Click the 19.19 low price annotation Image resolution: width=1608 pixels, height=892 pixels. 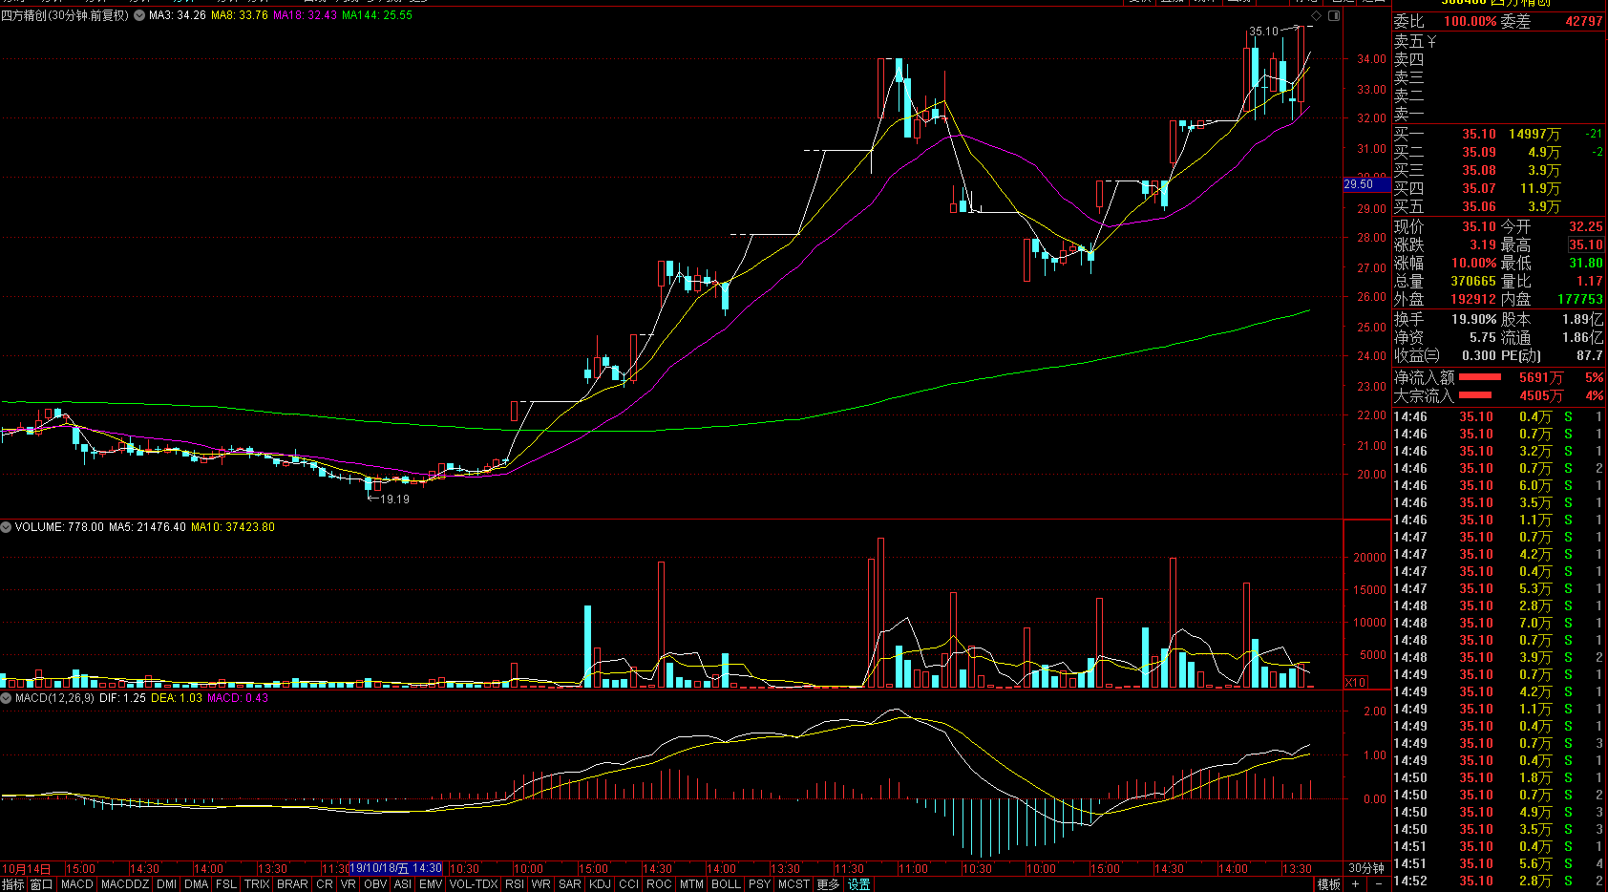click(x=394, y=499)
